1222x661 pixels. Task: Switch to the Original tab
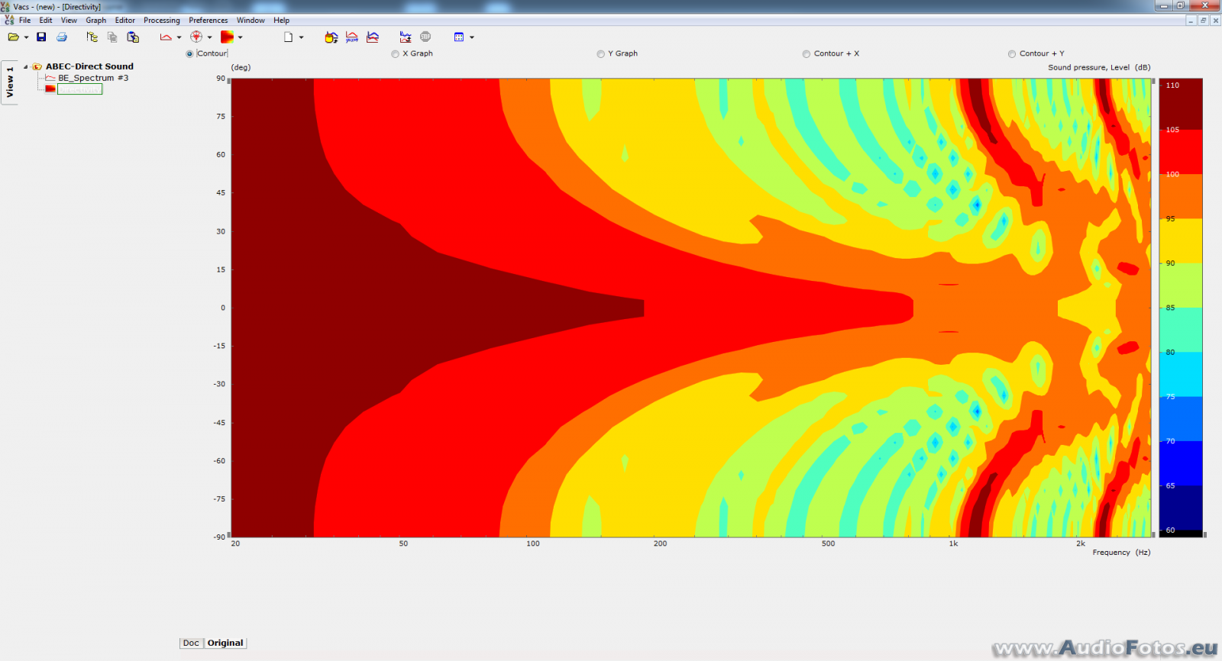coord(225,643)
